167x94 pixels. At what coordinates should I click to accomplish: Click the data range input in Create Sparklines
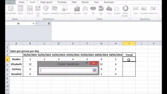(x=66, y=70)
